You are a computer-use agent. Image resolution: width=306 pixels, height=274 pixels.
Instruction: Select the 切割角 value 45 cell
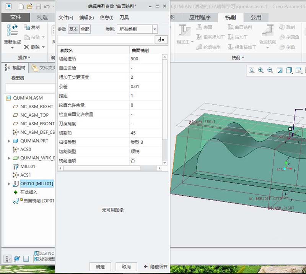(146, 133)
